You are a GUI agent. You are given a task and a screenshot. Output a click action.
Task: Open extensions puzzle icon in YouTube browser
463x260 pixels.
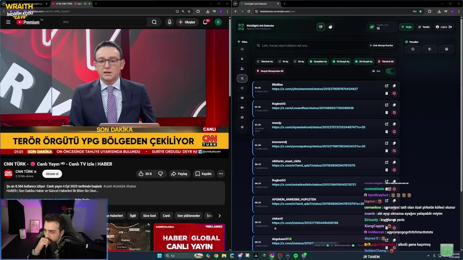point(198,11)
